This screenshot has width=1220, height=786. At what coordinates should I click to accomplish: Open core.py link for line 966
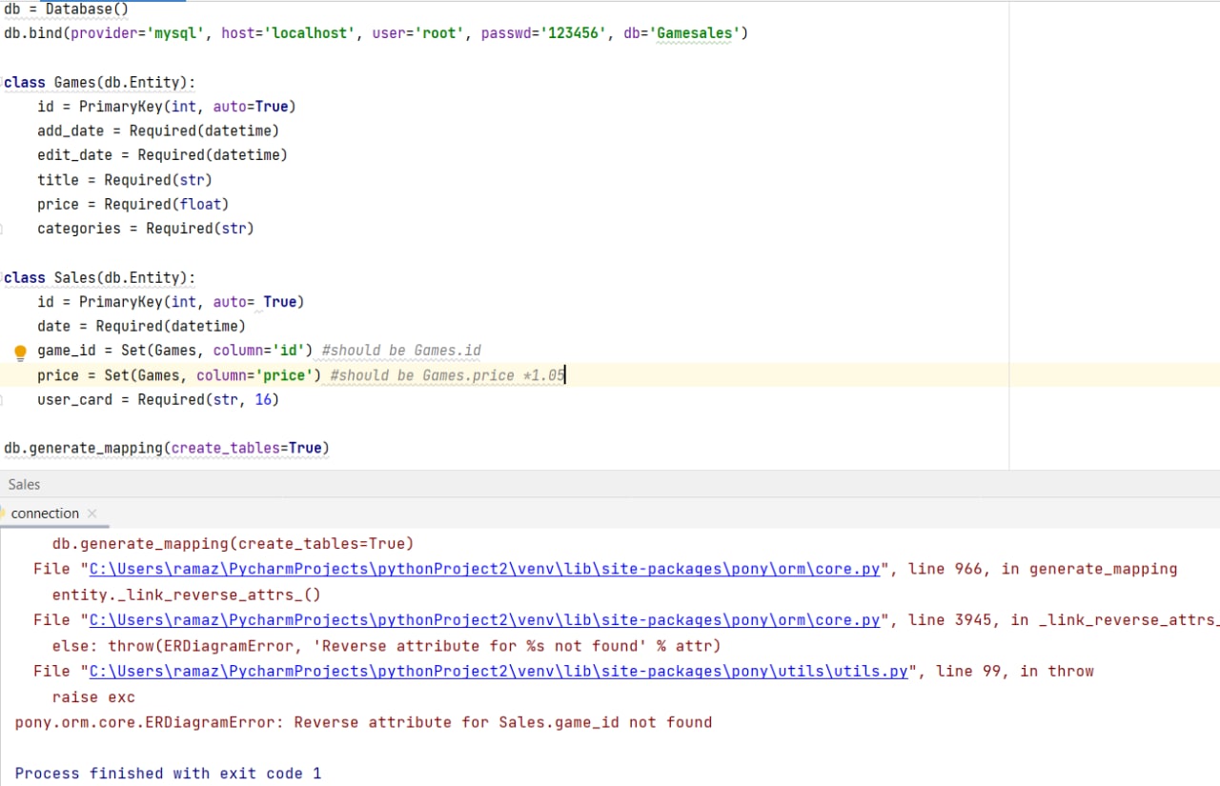[x=484, y=569]
